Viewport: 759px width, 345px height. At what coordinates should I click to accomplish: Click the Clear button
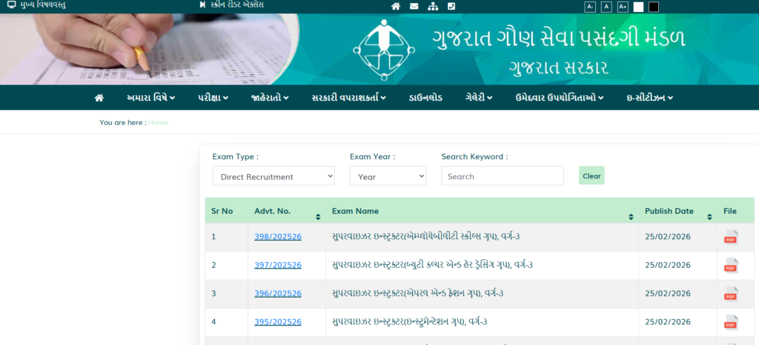591,175
